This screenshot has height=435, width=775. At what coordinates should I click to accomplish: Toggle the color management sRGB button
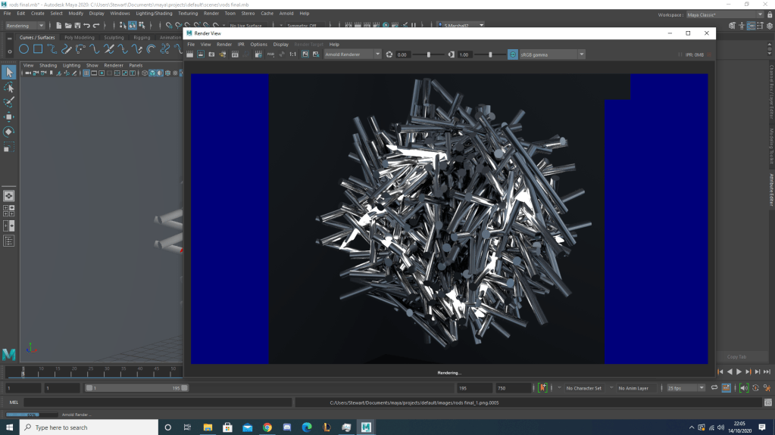tap(513, 54)
